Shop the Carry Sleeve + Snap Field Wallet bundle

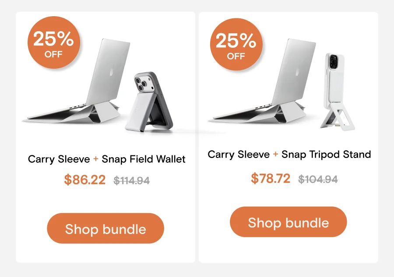tap(106, 228)
